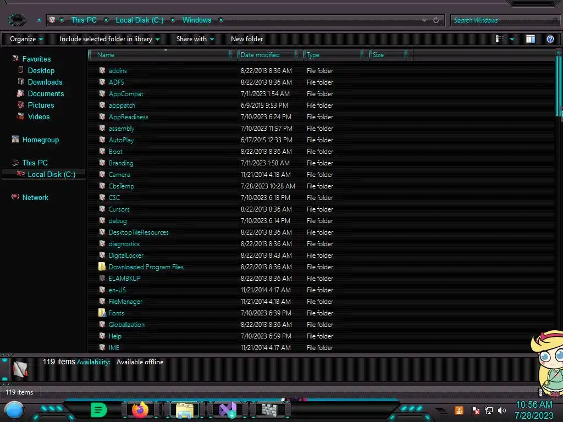Click This PC breadcrumb in address bar
563x422 pixels.
pyautogui.click(x=84, y=20)
